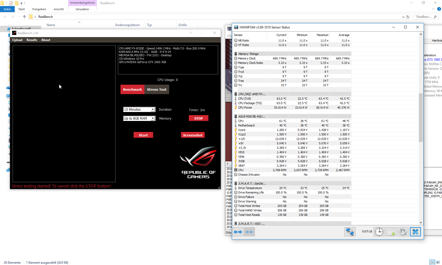Stop the stress test with STOP
Viewport: 442px width, 265px height.
tap(199, 118)
